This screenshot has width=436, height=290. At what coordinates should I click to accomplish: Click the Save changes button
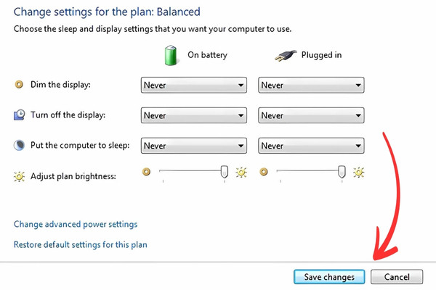coord(329,277)
